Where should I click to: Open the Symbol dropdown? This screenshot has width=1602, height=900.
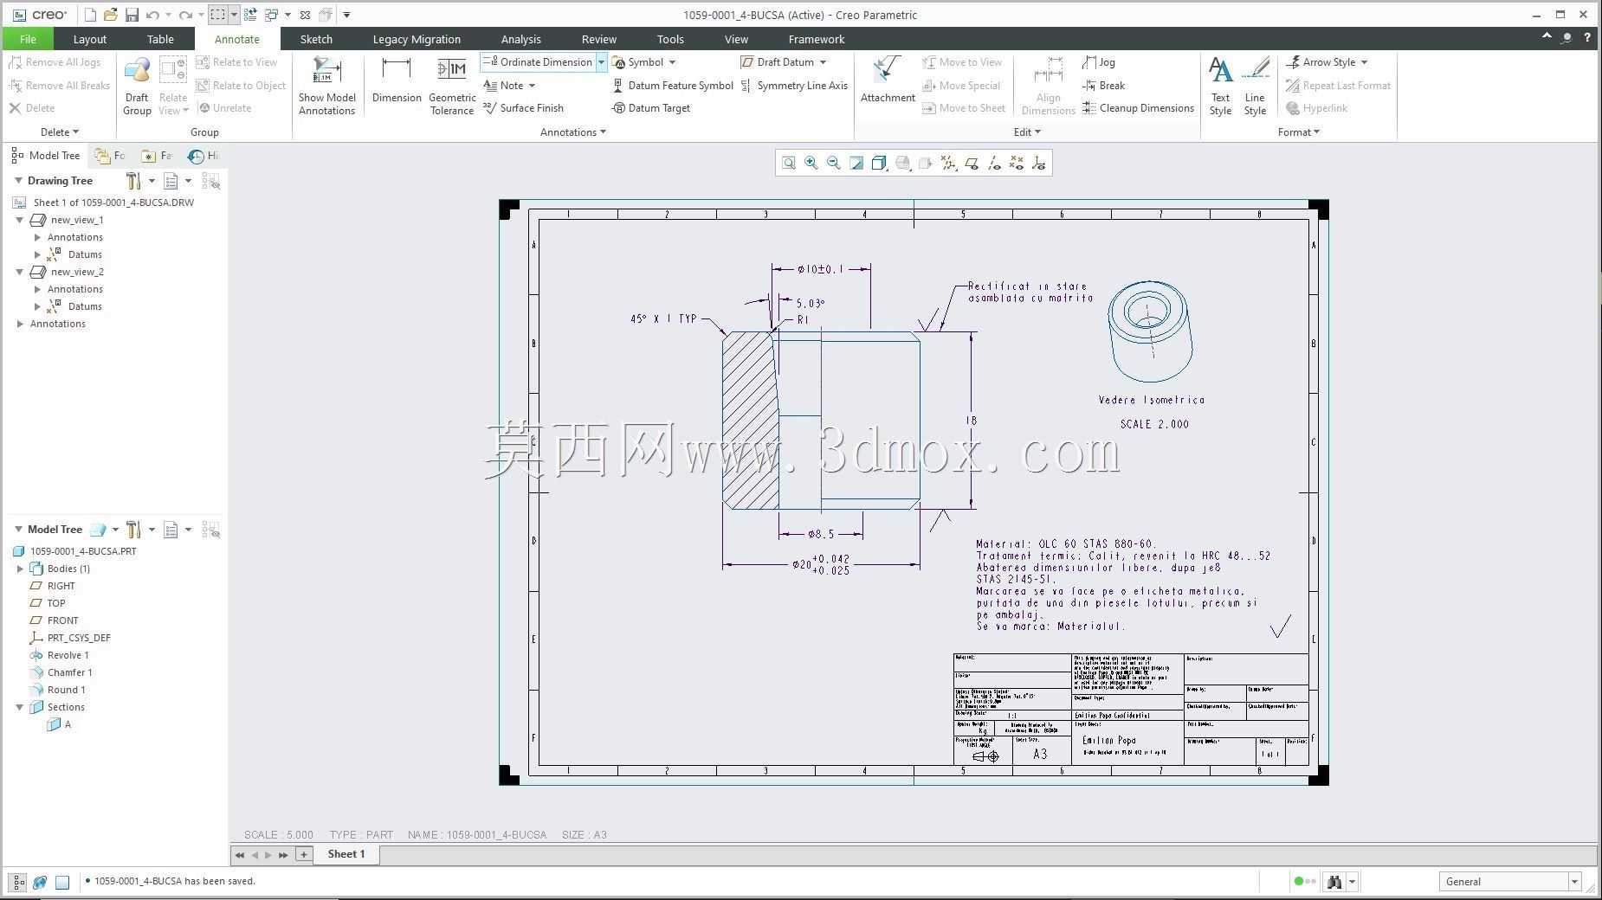672,62
